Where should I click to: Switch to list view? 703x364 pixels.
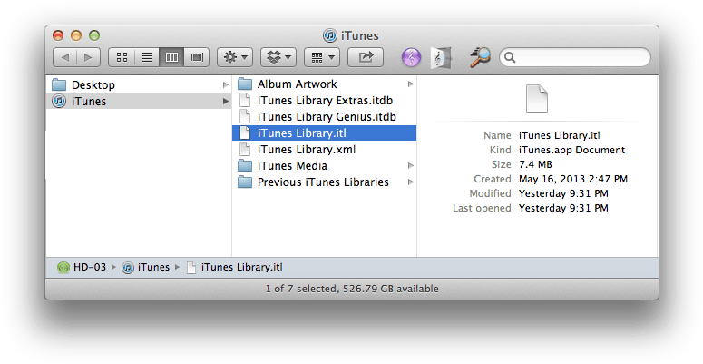(146, 57)
